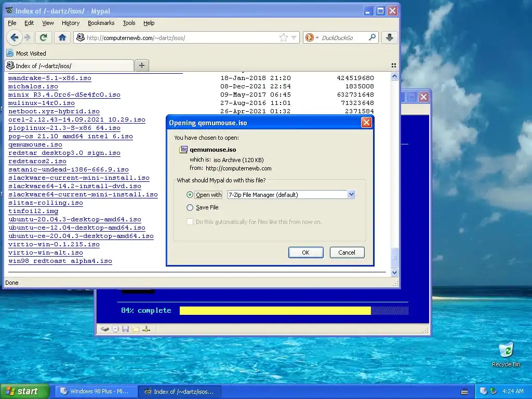The image size is (532, 399).
Task: Click floppy disk icon in Virtual PC status bar
Action: [x=126, y=329]
